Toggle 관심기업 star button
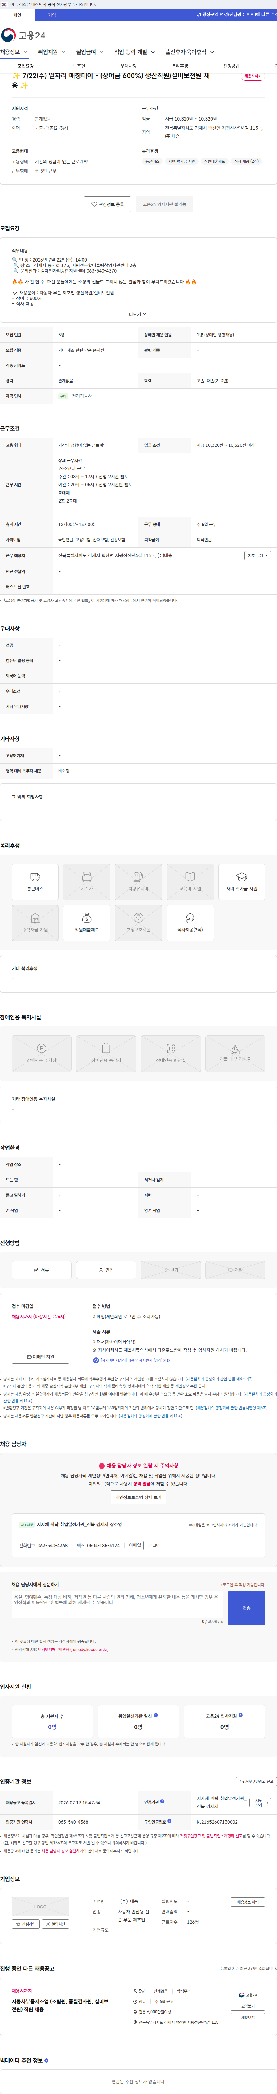 tap(26, 1924)
